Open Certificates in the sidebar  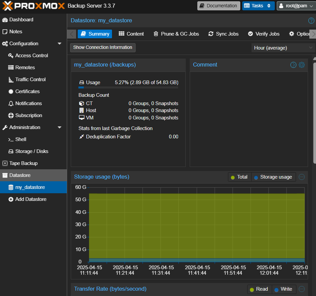pos(27,91)
